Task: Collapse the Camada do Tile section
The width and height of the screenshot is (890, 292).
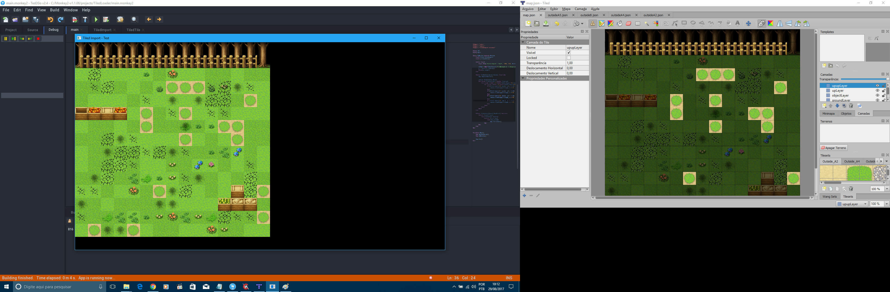Action: coord(523,42)
